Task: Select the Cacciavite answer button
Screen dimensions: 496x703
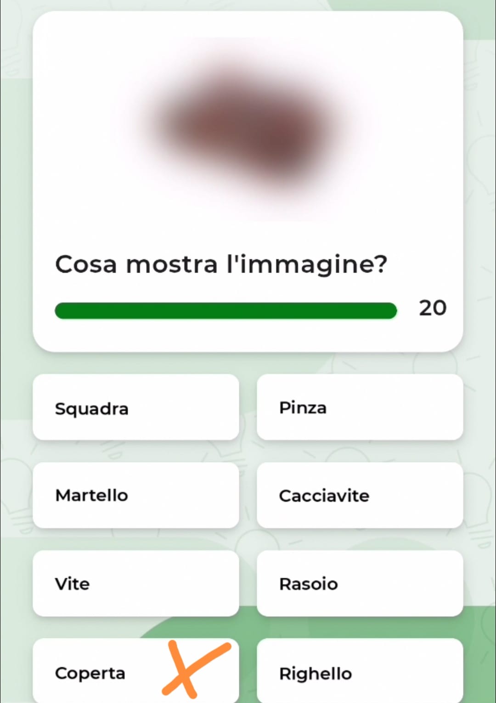Action: click(360, 496)
